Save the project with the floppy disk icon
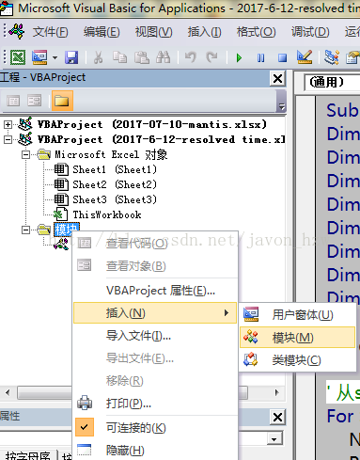Screen dimensions: 360x460 71,57
